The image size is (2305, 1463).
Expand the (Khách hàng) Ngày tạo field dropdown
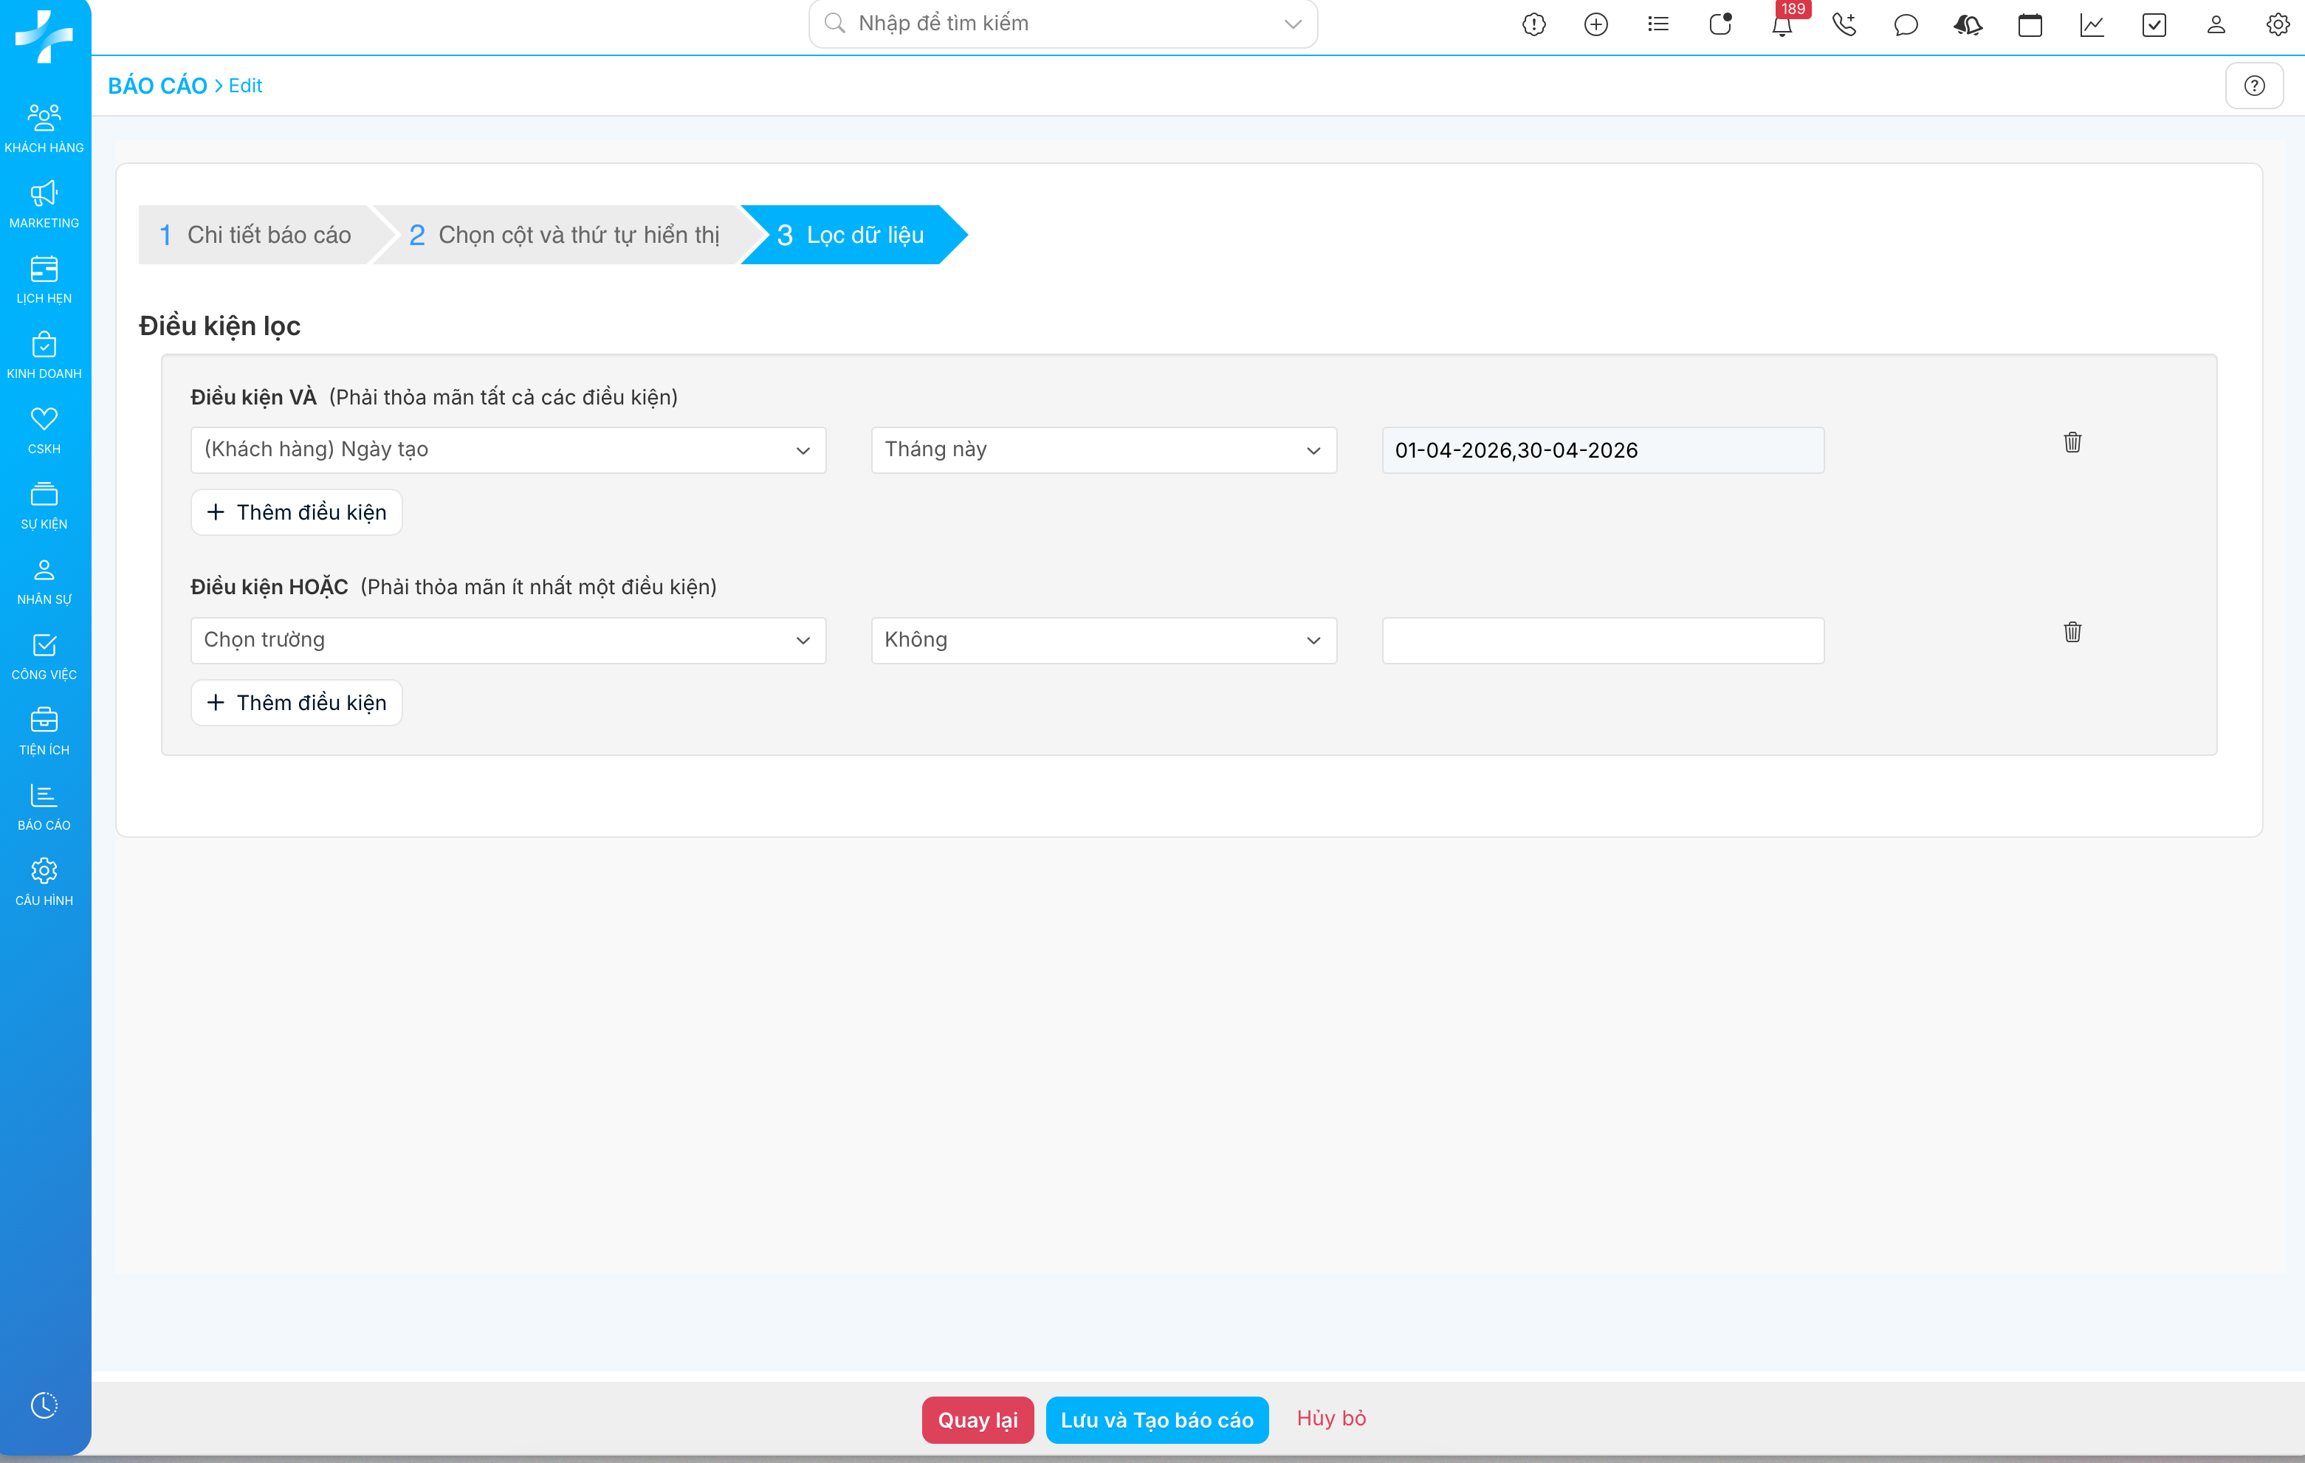507,450
